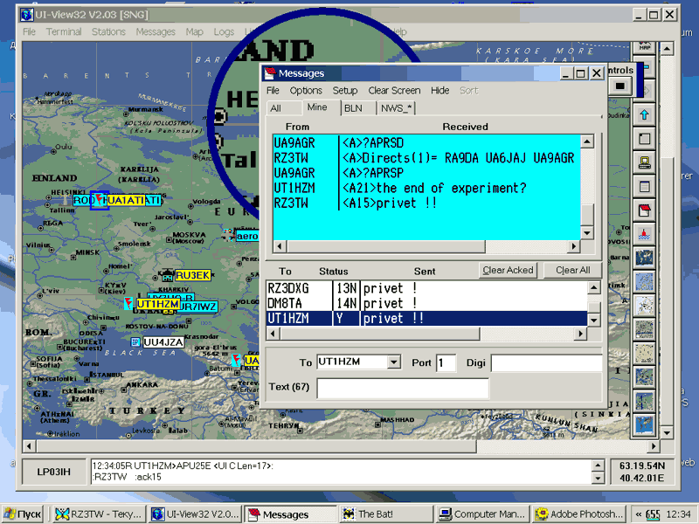Click the LP03IH locator in the status bar
Viewport: 699px width, 524px height.
(53, 472)
